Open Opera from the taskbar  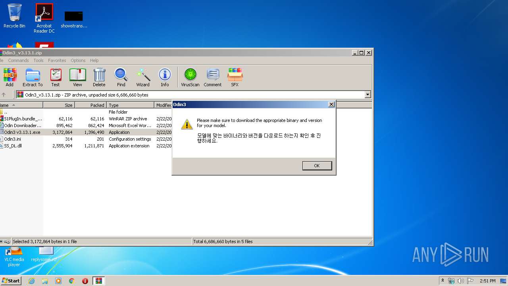85,280
